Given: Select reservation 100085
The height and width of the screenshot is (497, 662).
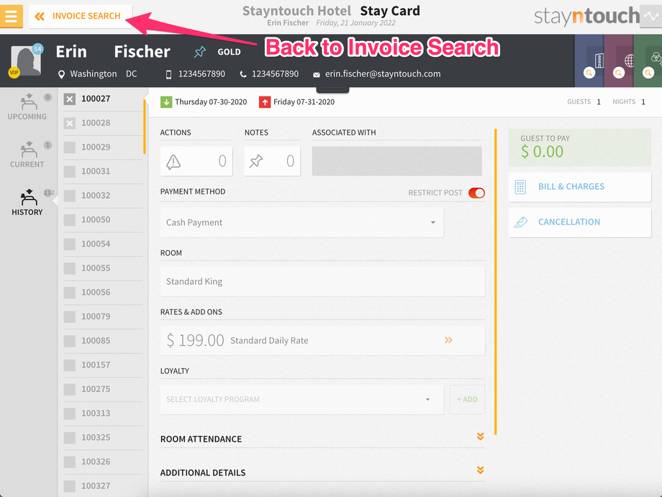Looking at the screenshot, I should 103,341.
